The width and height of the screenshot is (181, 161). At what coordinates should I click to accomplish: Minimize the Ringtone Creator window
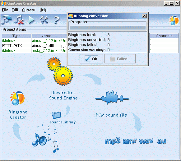tap(166, 3)
